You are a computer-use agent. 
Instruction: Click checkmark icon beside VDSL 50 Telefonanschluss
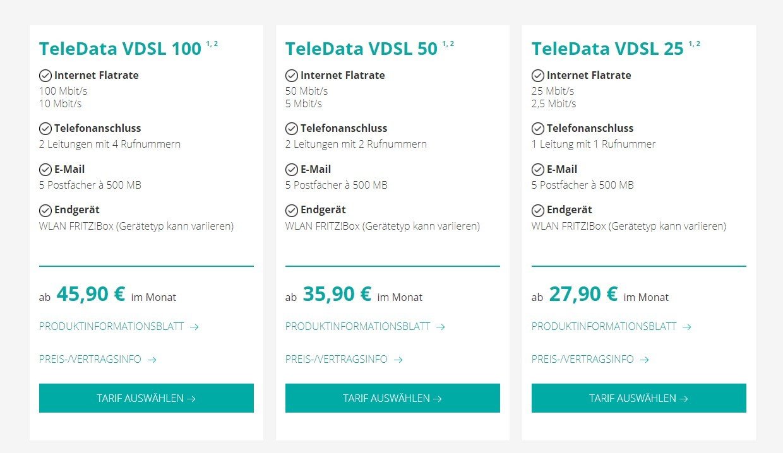tap(292, 129)
